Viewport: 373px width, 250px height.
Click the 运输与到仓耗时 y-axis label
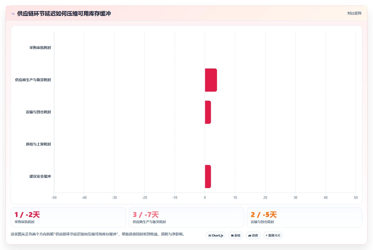click(x=38, y=112)
